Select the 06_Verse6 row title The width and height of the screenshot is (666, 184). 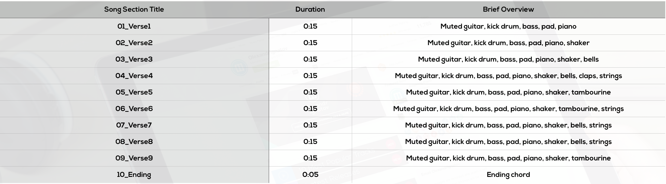[x=134, y=109]
